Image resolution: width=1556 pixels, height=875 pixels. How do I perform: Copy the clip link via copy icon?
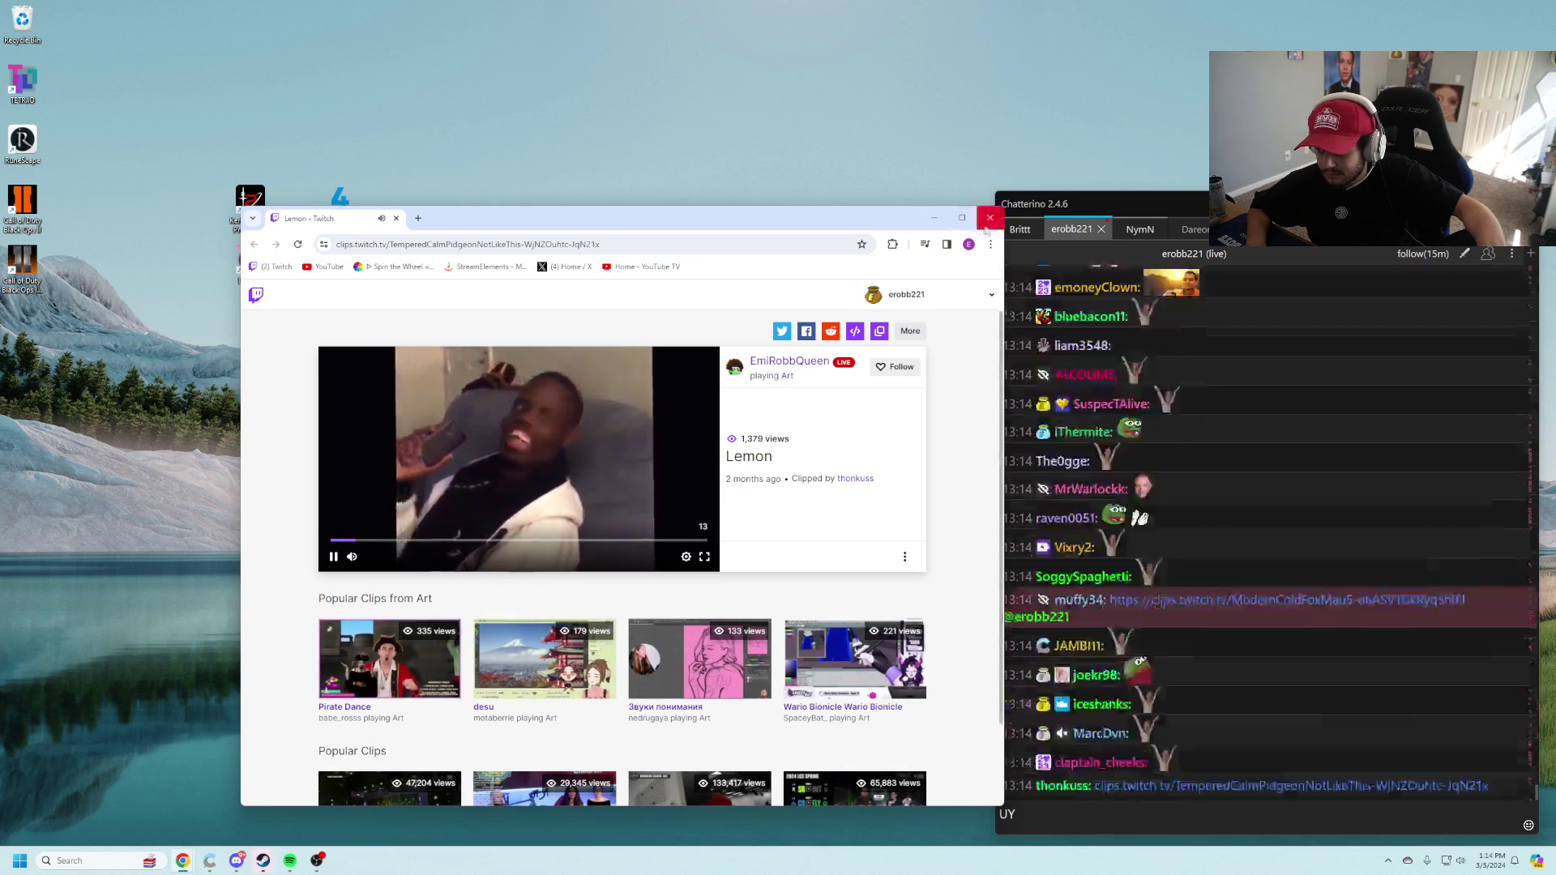pos(878,331)
